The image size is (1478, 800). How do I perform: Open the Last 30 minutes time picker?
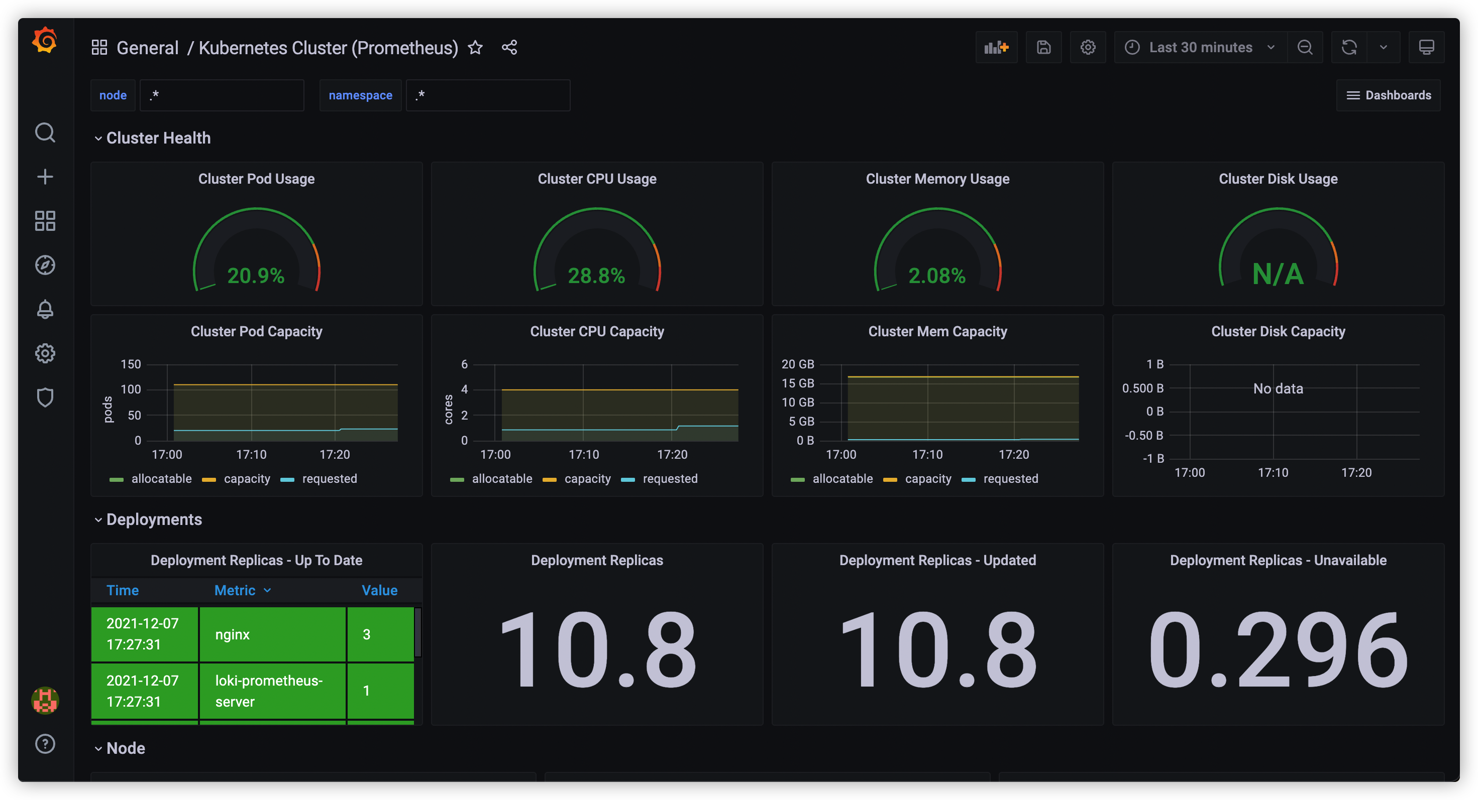pyautogui.click(x=1200, y=48)
